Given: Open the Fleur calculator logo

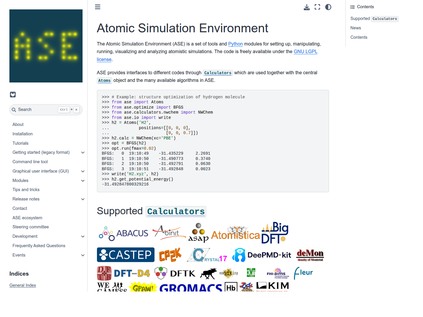Looking at the screenshot, I should [x=303, y=273].
